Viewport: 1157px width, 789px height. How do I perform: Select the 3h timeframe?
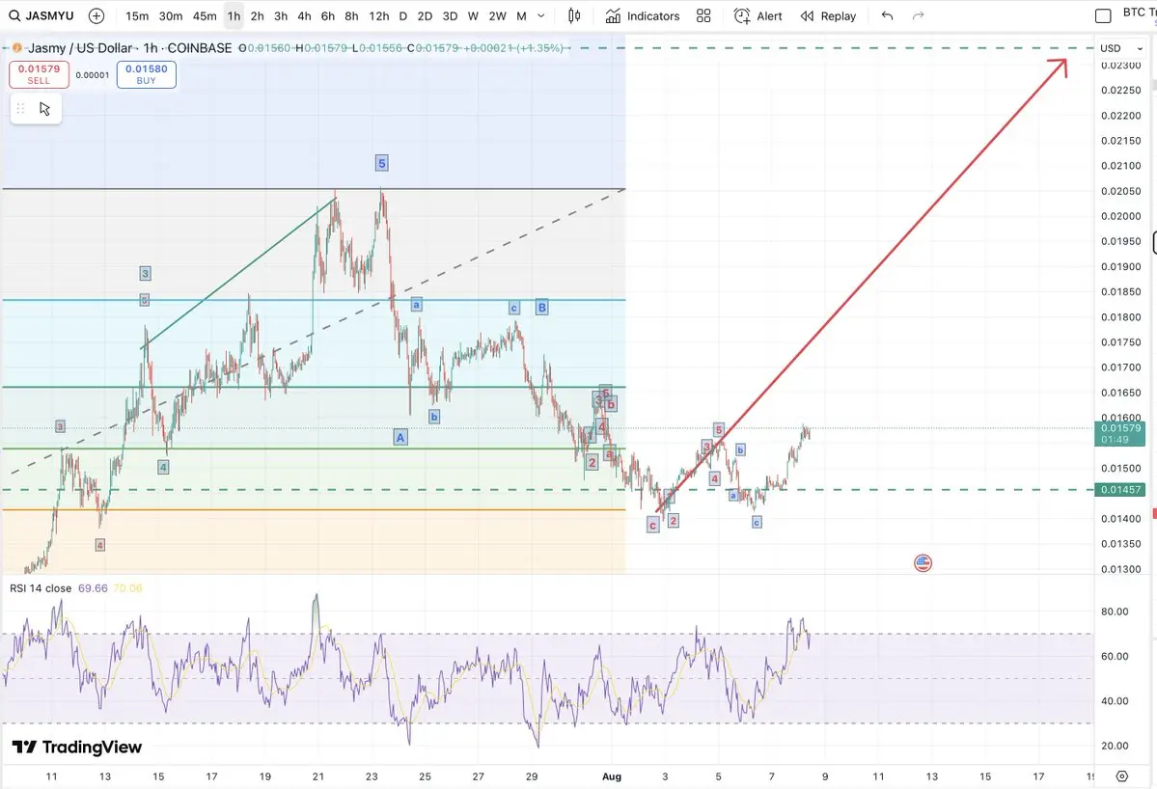tap(281, 15)
